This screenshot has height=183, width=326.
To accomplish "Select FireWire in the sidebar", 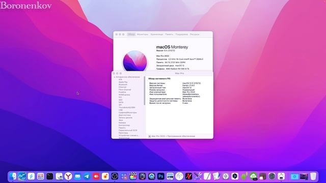I will [x=122, y=92].
